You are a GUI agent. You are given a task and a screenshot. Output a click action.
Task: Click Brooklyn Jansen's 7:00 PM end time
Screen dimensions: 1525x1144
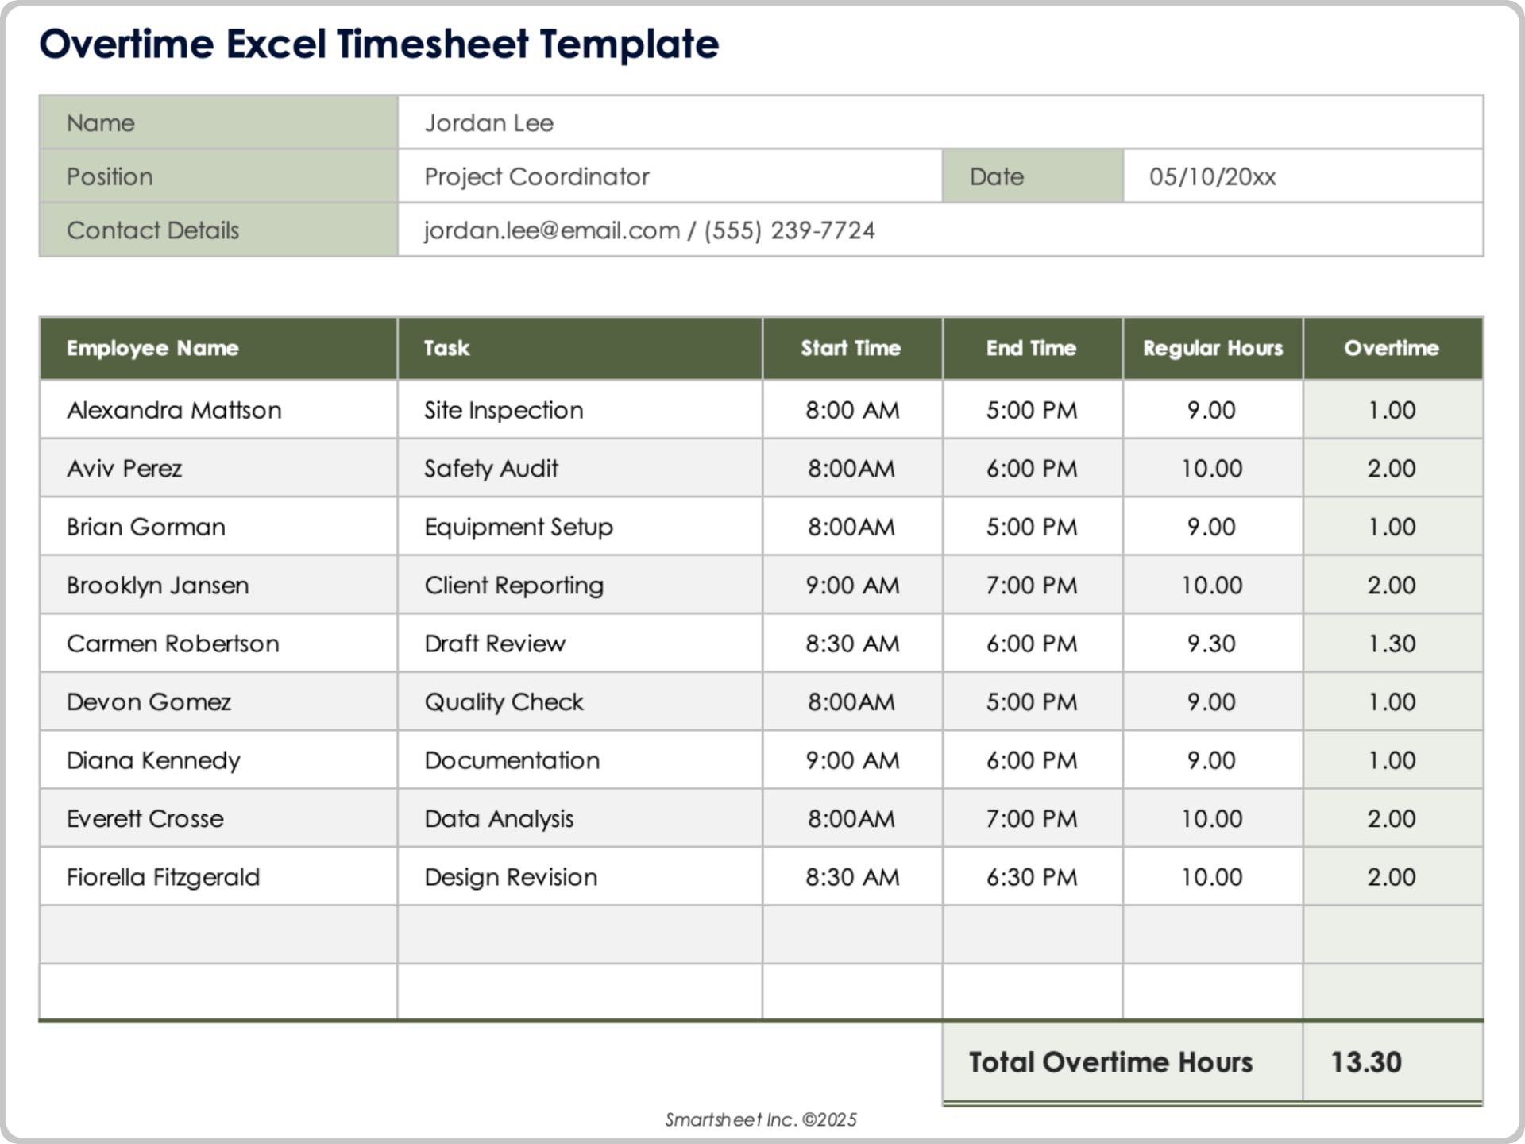coord(1030,585)
